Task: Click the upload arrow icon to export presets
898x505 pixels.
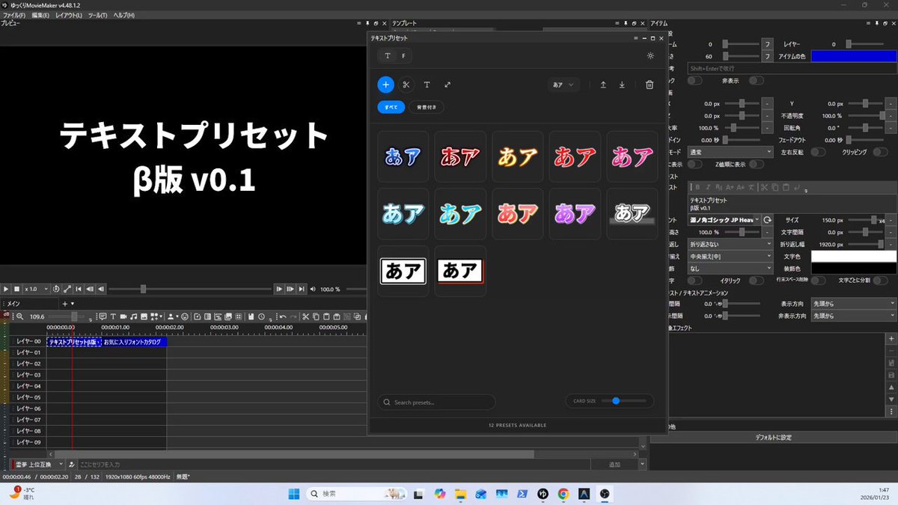Action: click(603, 85)
